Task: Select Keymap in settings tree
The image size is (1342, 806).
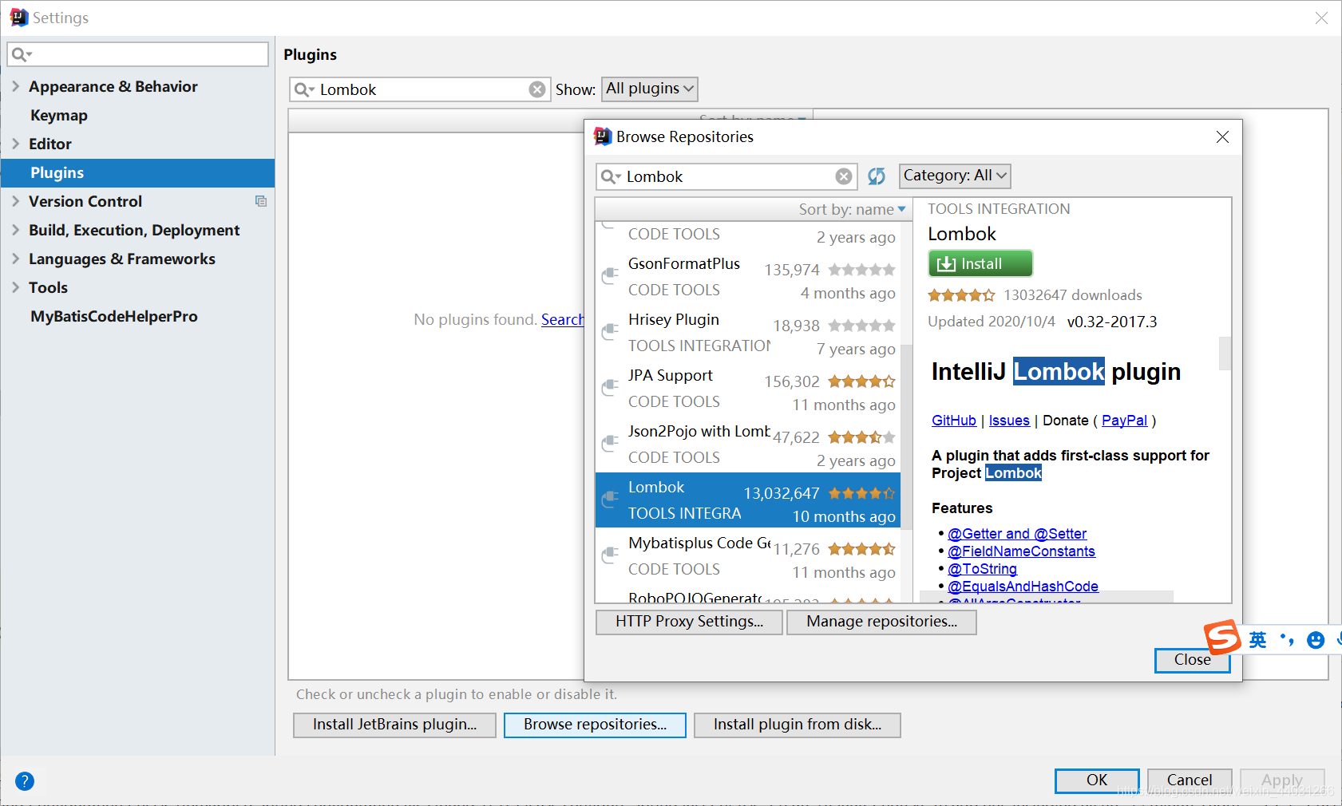Action: pyautogui.click(x=59, y=115)
